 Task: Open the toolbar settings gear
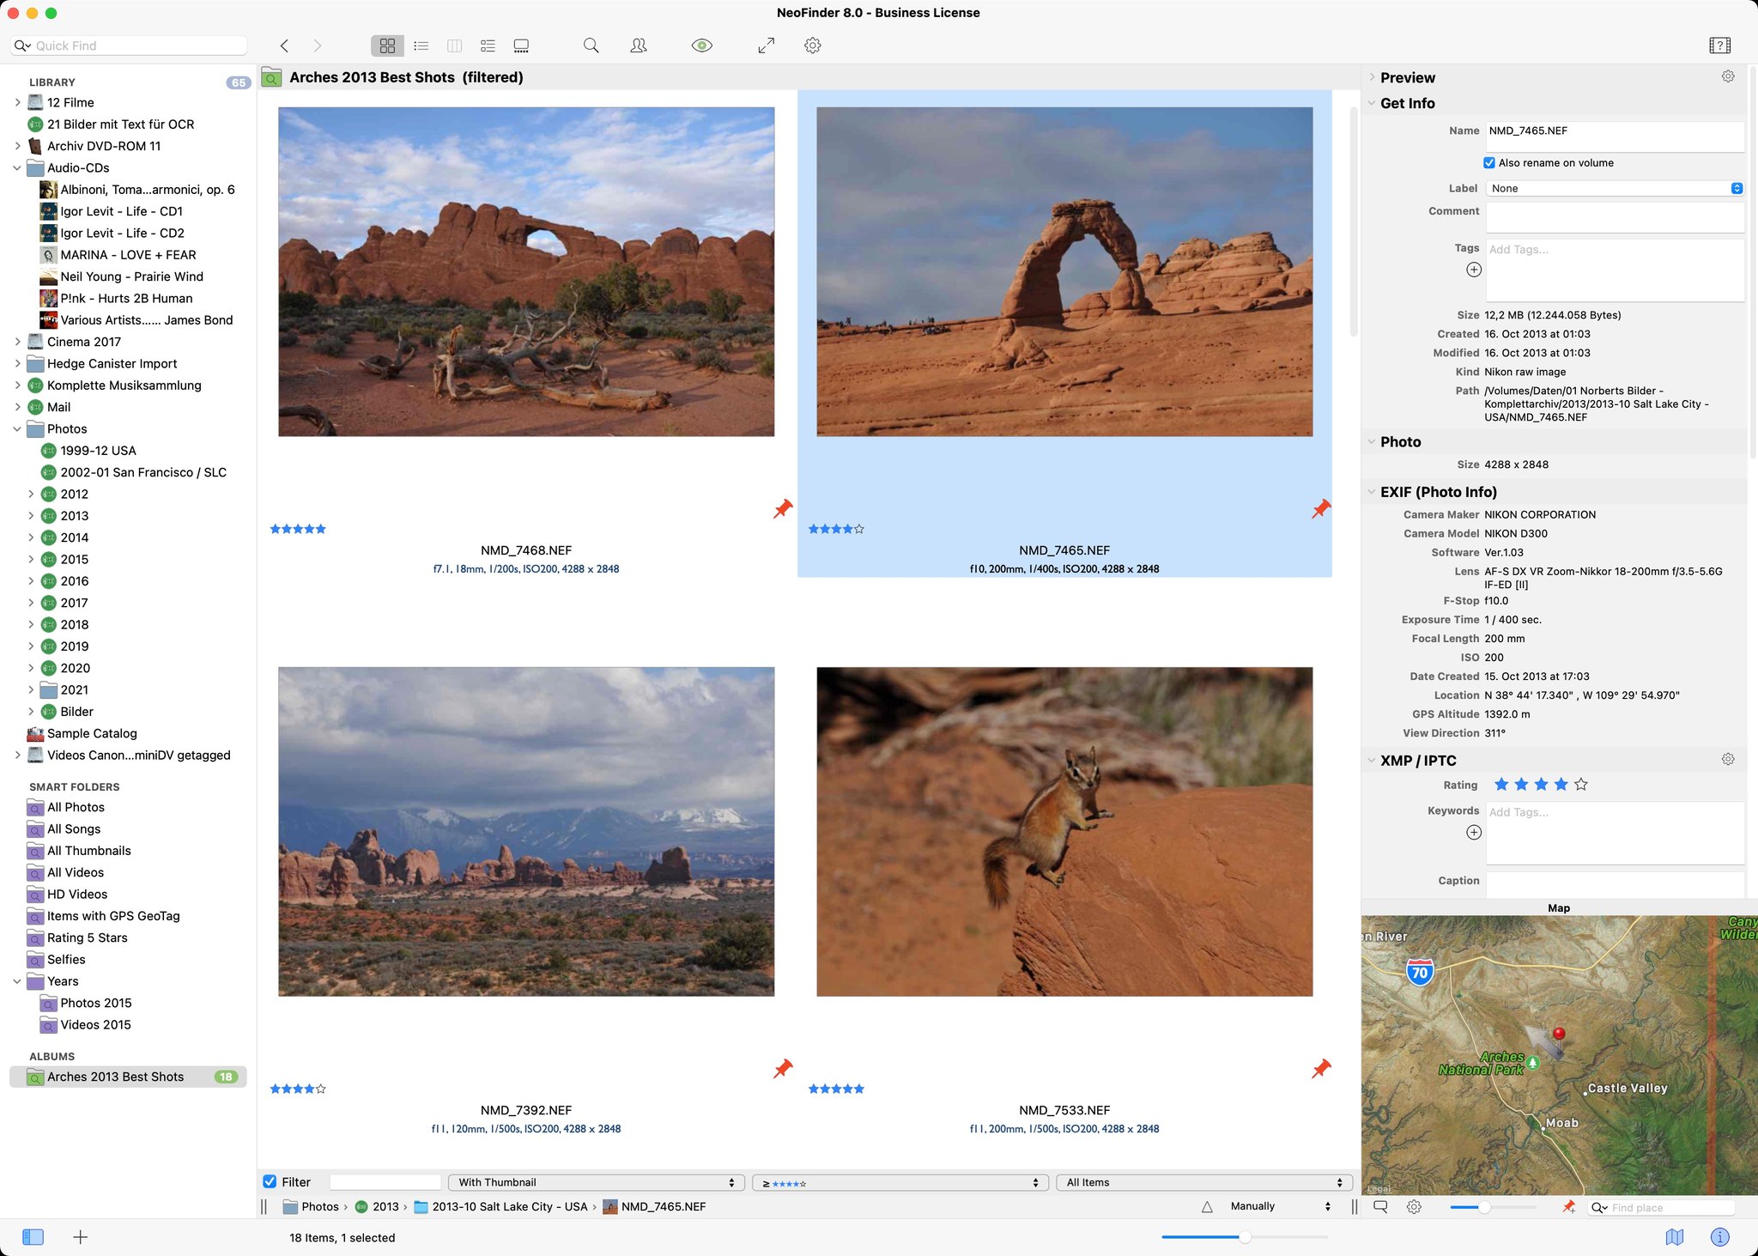coord(813,46)
